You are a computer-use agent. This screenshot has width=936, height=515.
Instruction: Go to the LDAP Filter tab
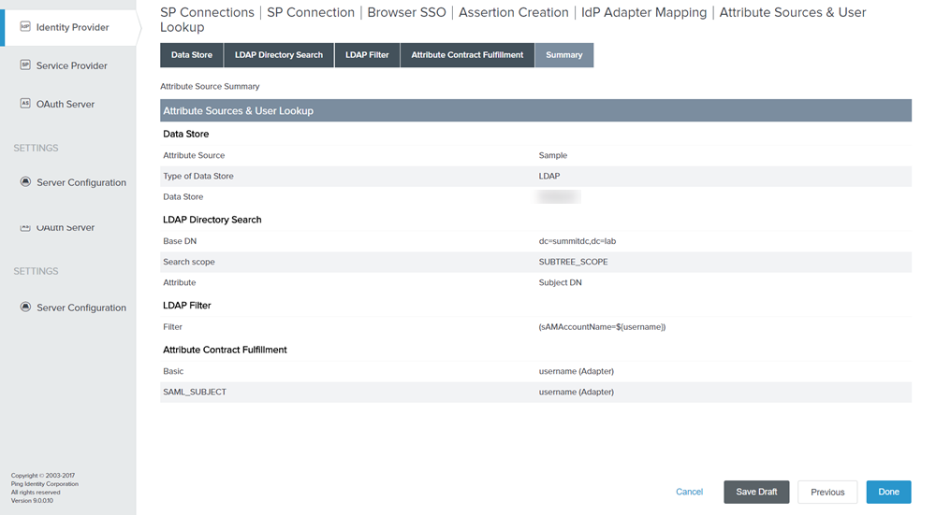tap(367, 55)
